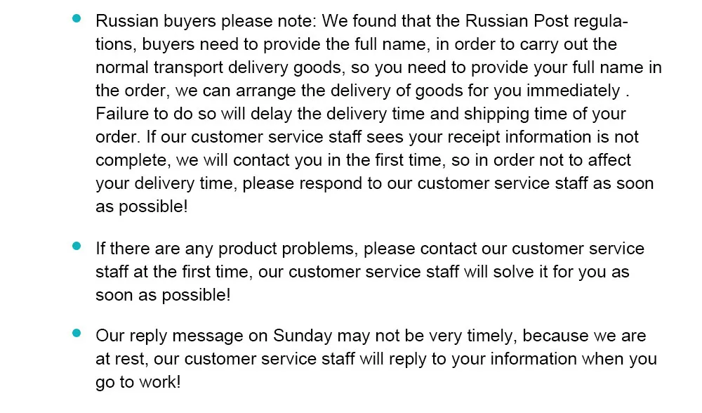Click the word 'immediately' in first paragraph
The width and height of the screenshot is (702, 413).
pos(573,91)
